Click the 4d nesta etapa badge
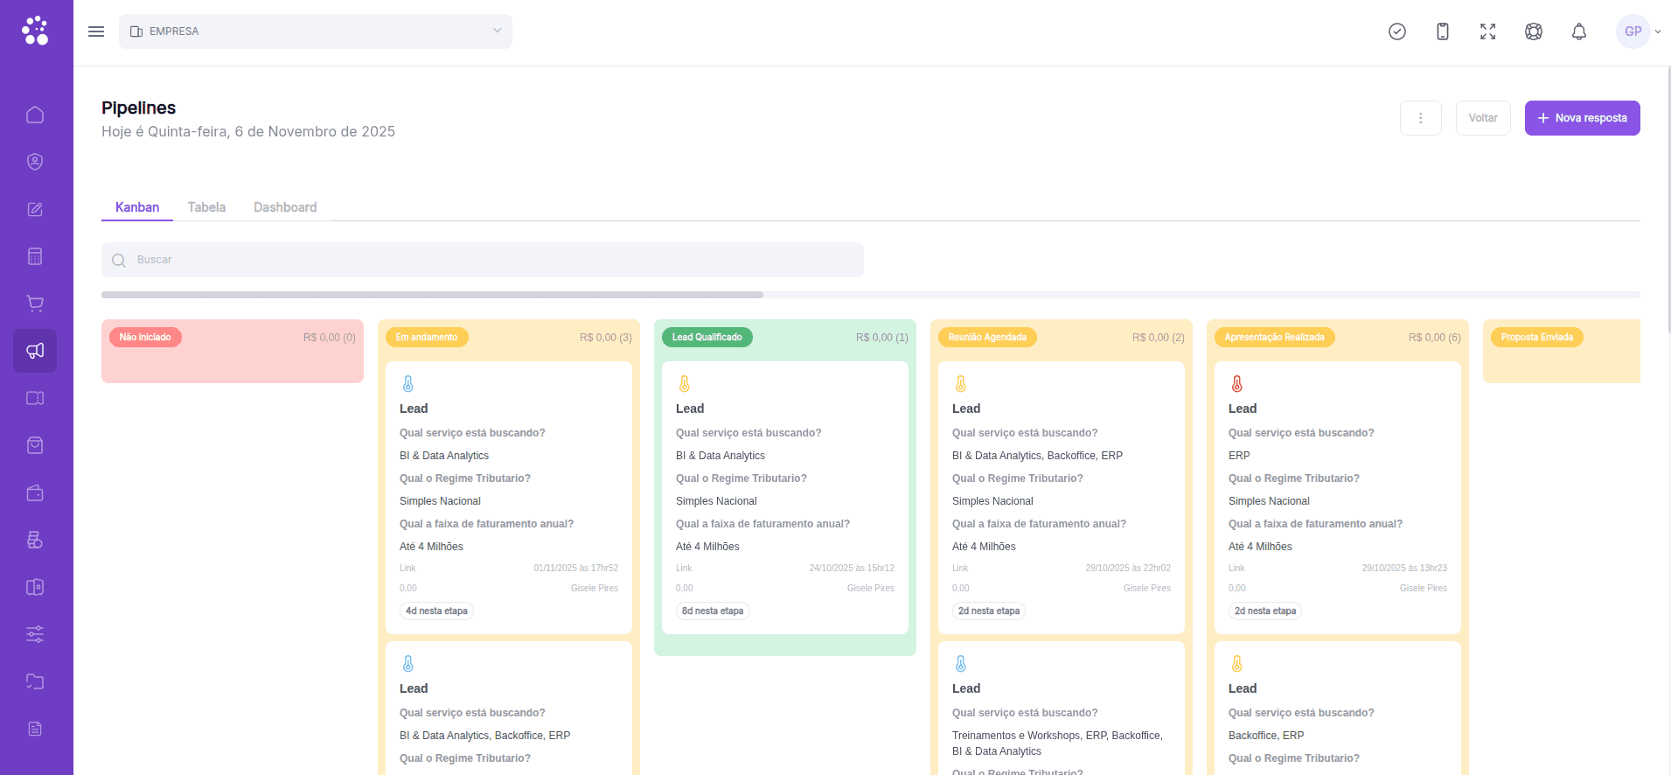The height and width of the screenshot is (775, 1671). (436, 611)
